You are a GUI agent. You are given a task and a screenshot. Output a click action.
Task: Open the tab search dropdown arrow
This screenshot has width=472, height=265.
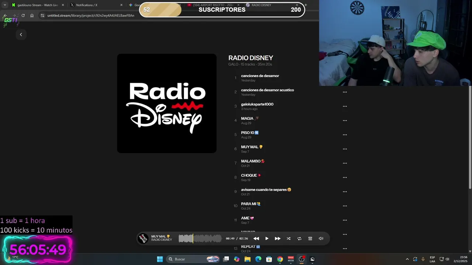click(5, 5)
